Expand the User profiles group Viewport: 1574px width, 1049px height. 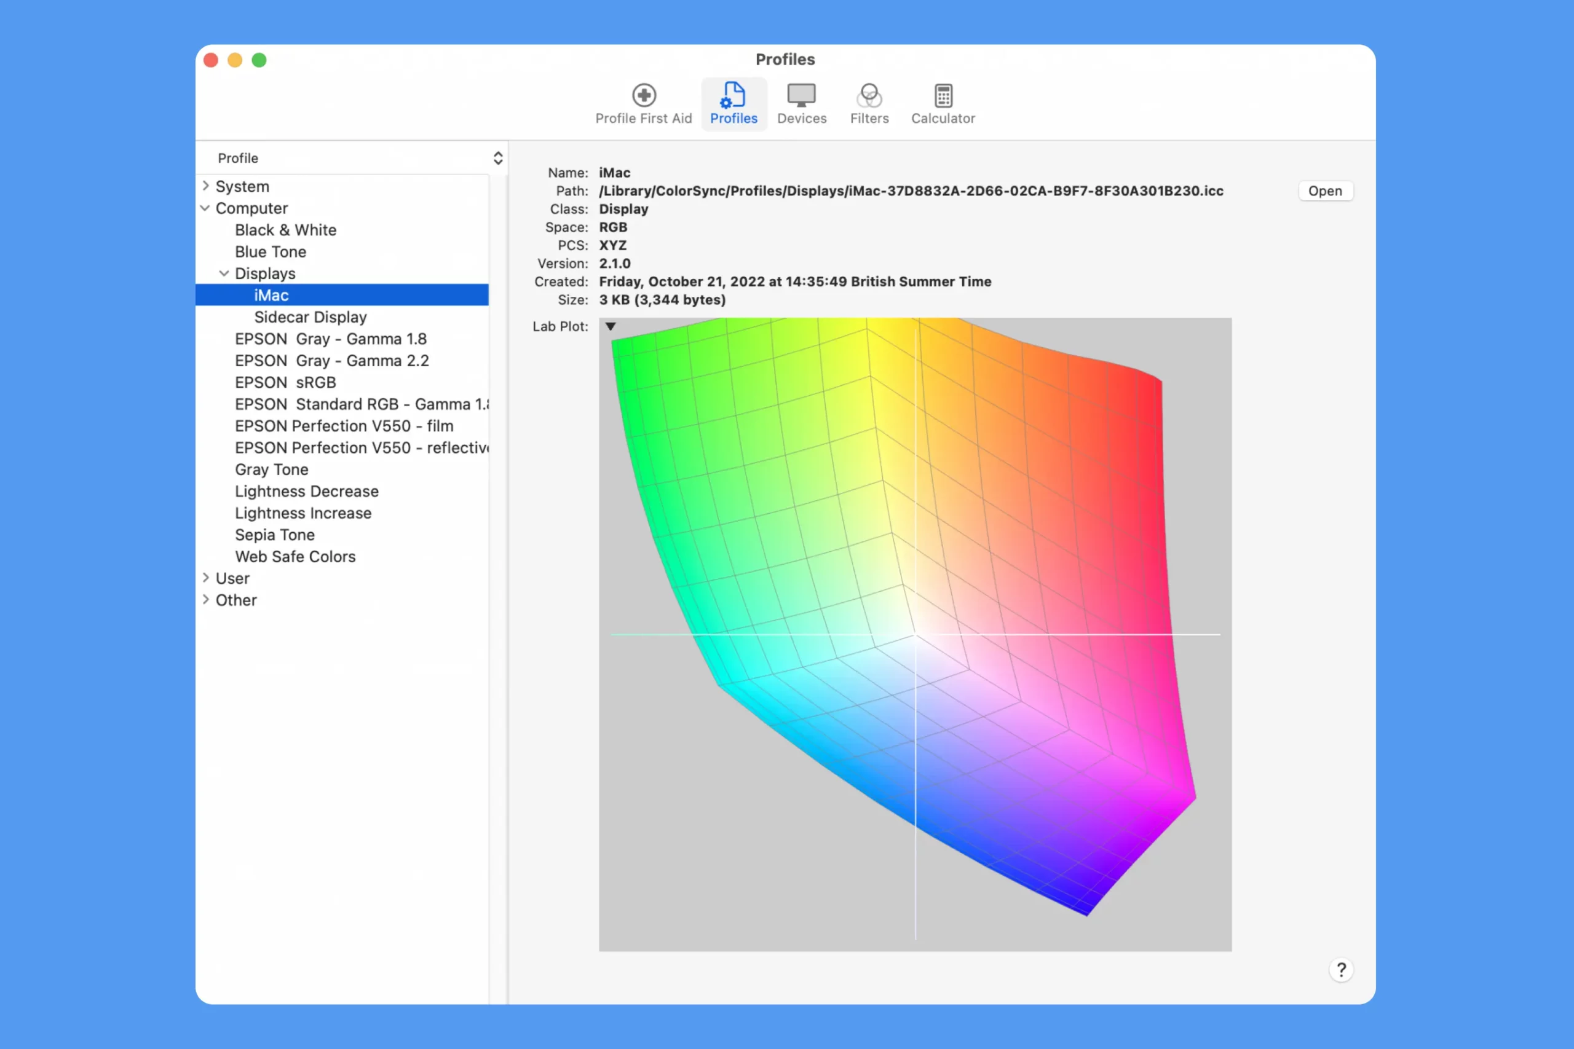coord(205,578)
